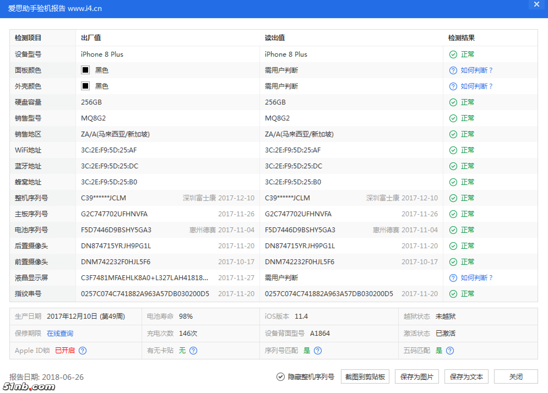This screenshot has width=548, height=393.
Task: Click green check icon in 整机序列号 row
Action: coord(453,198)
